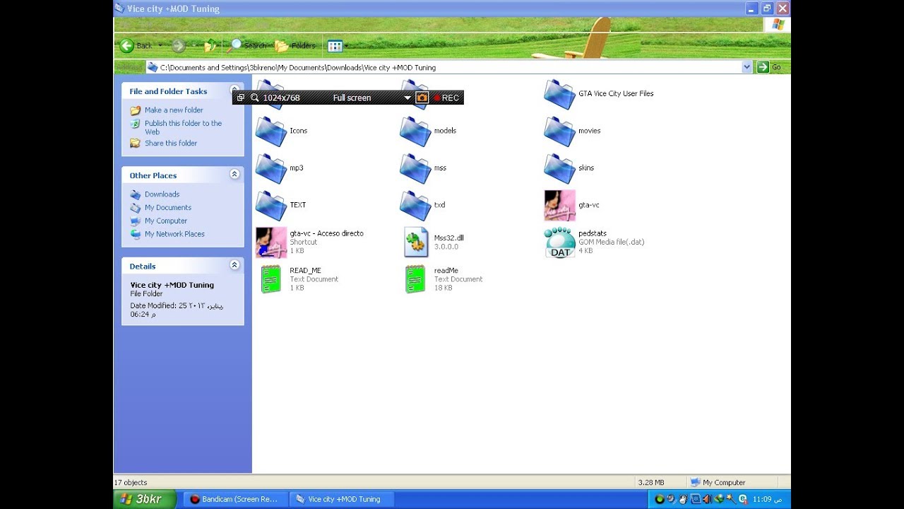Select the txd folder
Viewport: 904px width, 509px height.
point(422,205)
